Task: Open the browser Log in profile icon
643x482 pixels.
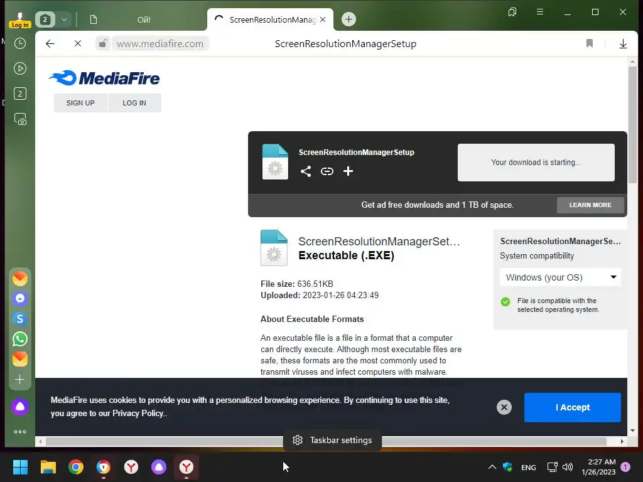Action: (19, 19)
